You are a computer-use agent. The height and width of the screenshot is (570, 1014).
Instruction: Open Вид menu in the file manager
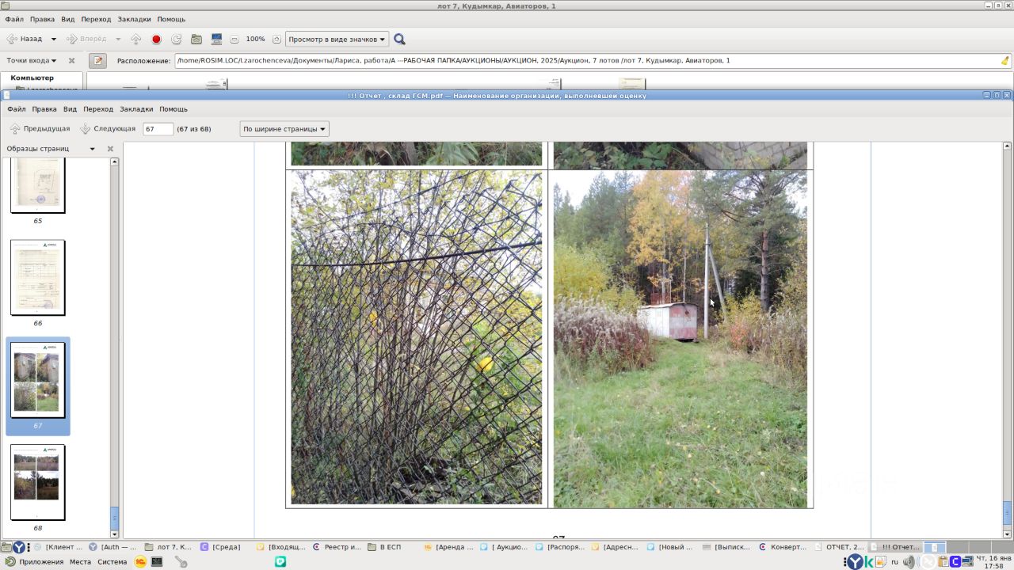coord(67,19)
